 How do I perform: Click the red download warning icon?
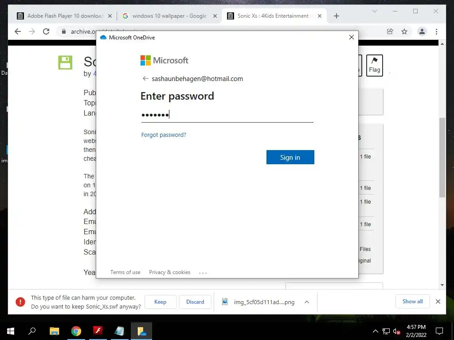tap(20, 302)
